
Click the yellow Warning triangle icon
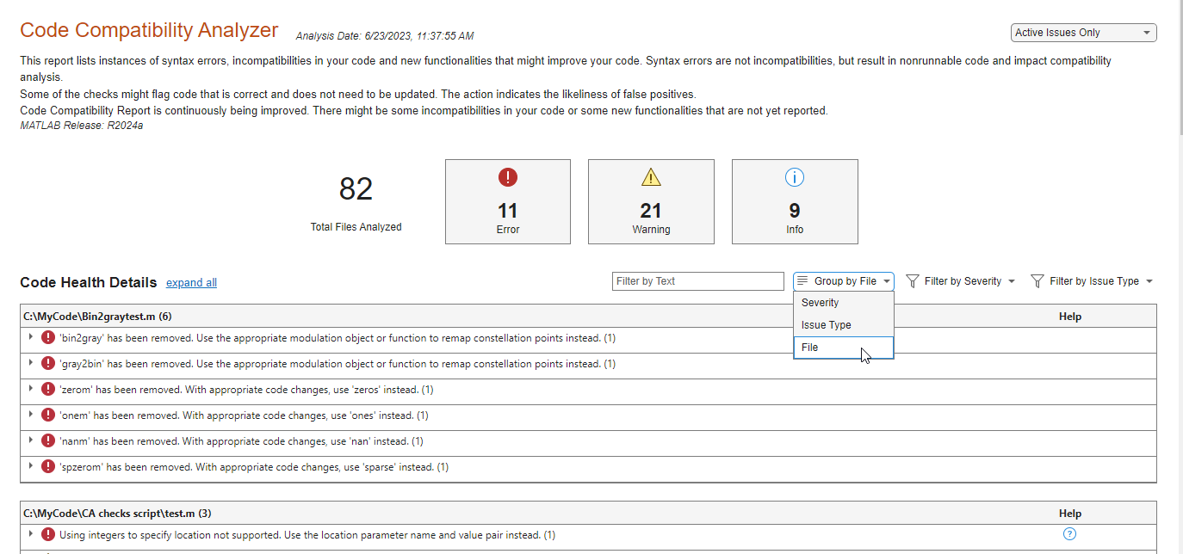point(651,177)
